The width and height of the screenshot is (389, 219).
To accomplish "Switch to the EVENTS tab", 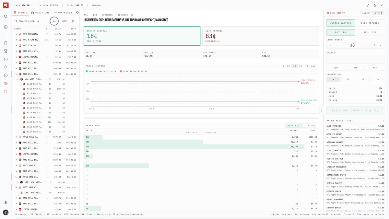I will (x=20, y=13).
